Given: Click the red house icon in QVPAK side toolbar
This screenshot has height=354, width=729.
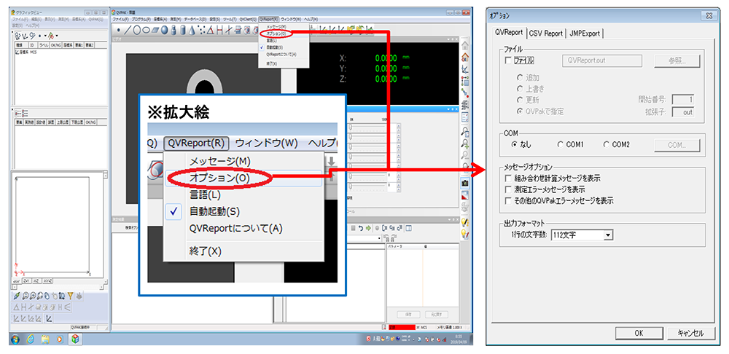Looking at the screenshot, I should 464,57.
